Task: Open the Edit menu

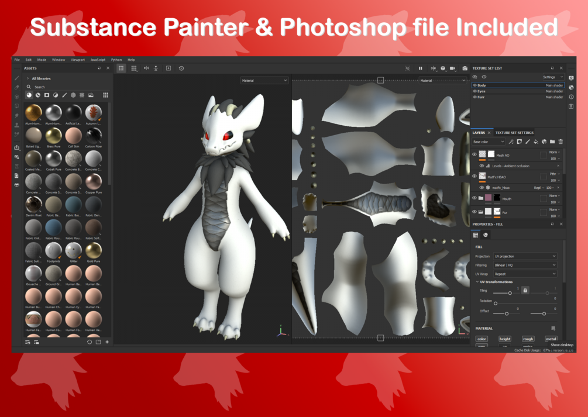Action: pos(29,60)
